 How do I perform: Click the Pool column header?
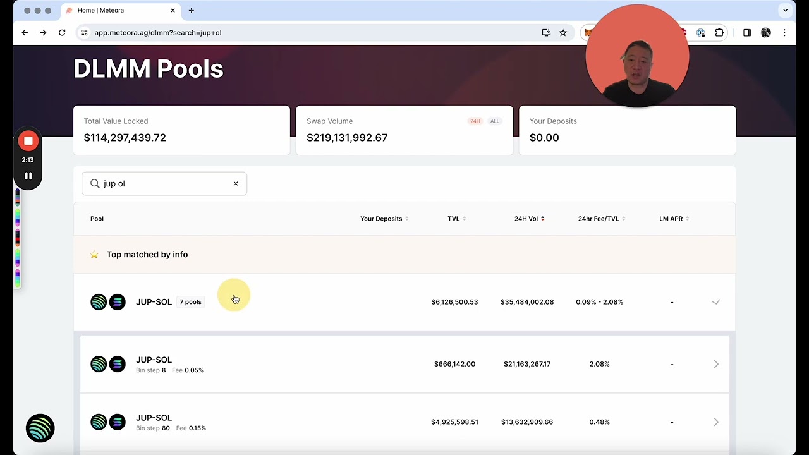pos(97,219)
